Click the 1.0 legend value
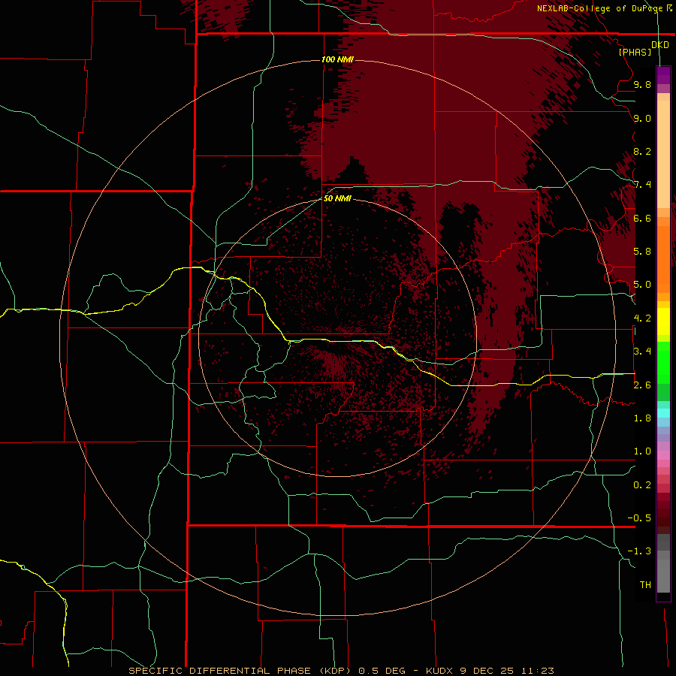This screenshot has height=676, width=676. click(642, 451)
